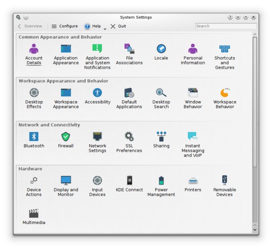Open the Bluetooth settings module
Image resolution: width=272 pixels, height=248 pixels.
(x=34, y=137)
